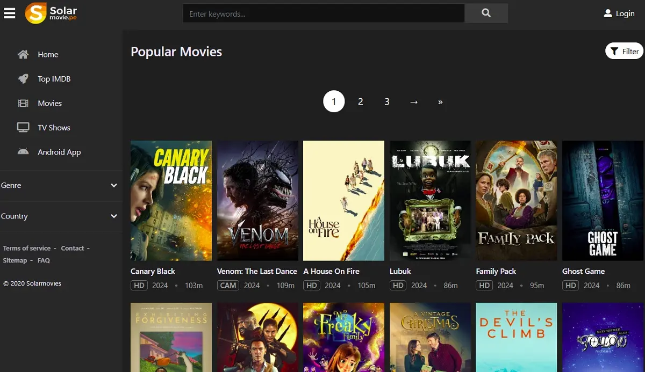645x372 pixels.
Task: Click the 103m runtime text
Action: tap(193, 286)
